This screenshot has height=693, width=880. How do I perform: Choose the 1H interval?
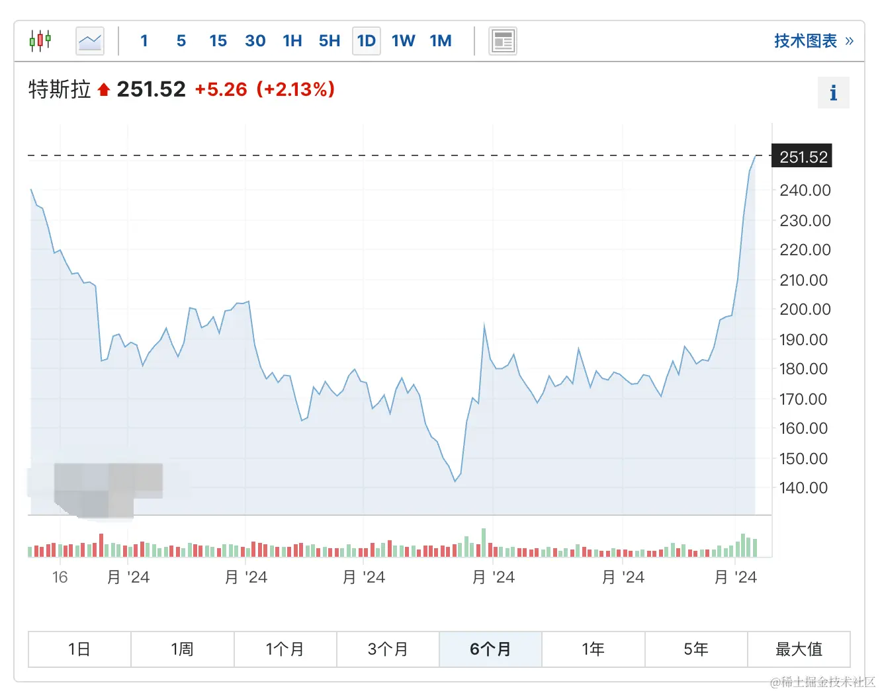(x=292, y=41)
